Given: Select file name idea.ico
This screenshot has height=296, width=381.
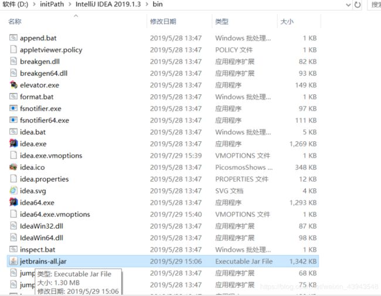Looking at the screenshot, I should 32,167.
